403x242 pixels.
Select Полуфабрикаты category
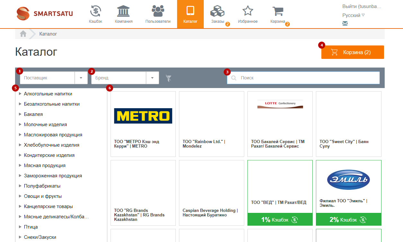pos(42,186)
